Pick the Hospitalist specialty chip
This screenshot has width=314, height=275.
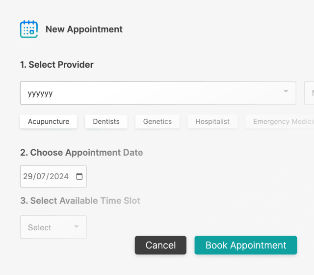point(212,121)
